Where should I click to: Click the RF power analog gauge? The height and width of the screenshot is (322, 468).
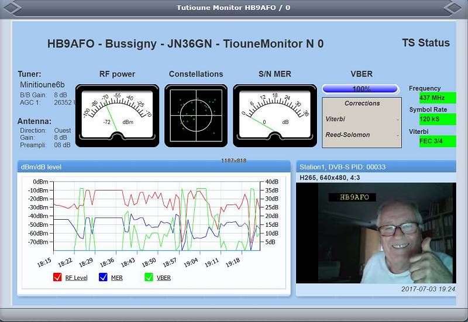(x=117, y=115)
